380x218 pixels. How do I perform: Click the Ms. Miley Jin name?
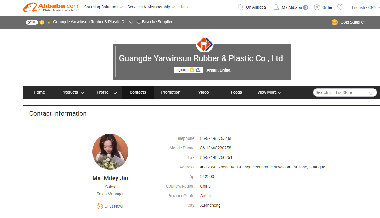(110, 178)
